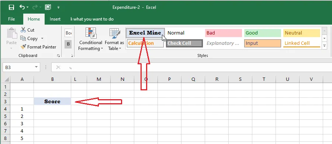
Task: Apply the Check Cell style
Action: pyautogui.click(x=184, y=43)
